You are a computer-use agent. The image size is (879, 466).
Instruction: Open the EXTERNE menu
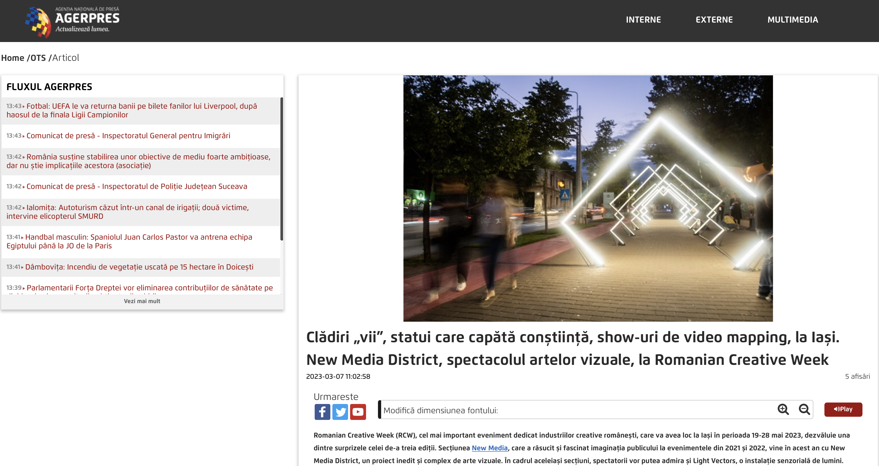(x=714, y=20)
